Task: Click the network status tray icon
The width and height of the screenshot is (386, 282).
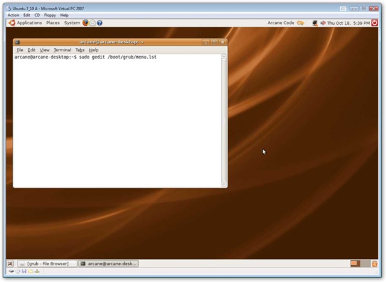Action: 315,23
